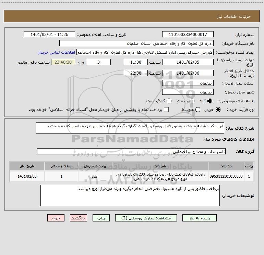Click the announcement date field 1401/02/01 - 11:26
Image resolution: width=264 pixels, height=255 pixels.
[49, 35]
